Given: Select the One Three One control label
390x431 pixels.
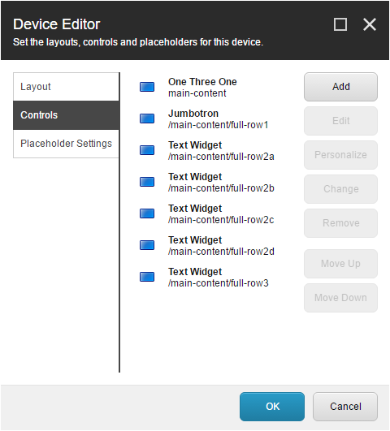Looking at the screenshot, I should point(202,82).
